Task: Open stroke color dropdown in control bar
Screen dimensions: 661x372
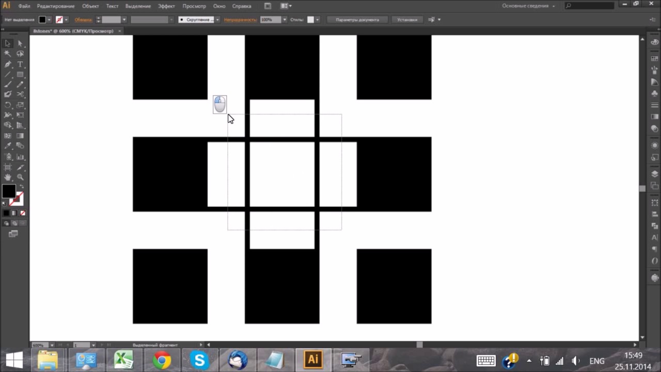Action: pos(66,20)
